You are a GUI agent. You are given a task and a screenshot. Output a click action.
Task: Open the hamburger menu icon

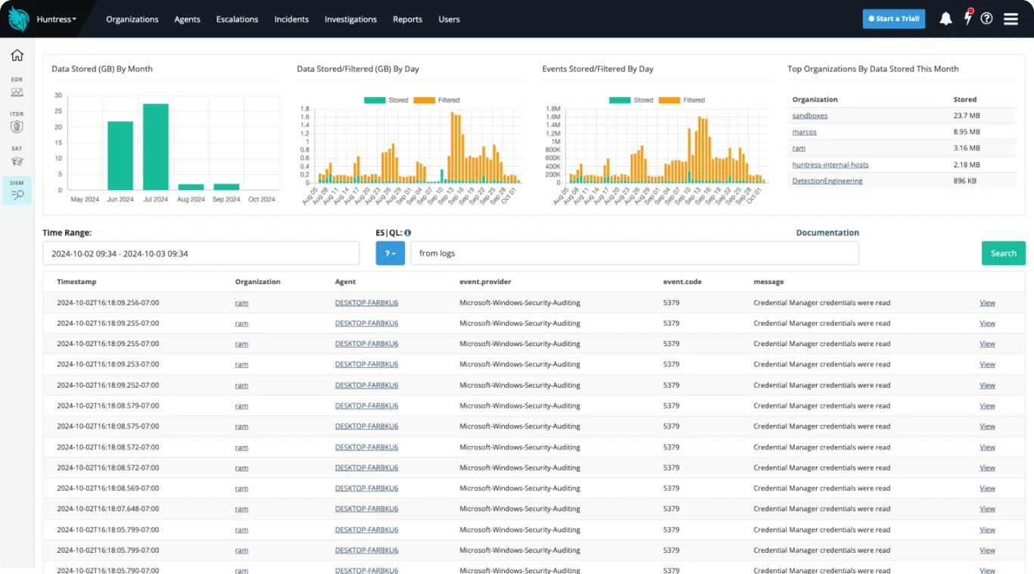pos(1011,19)
